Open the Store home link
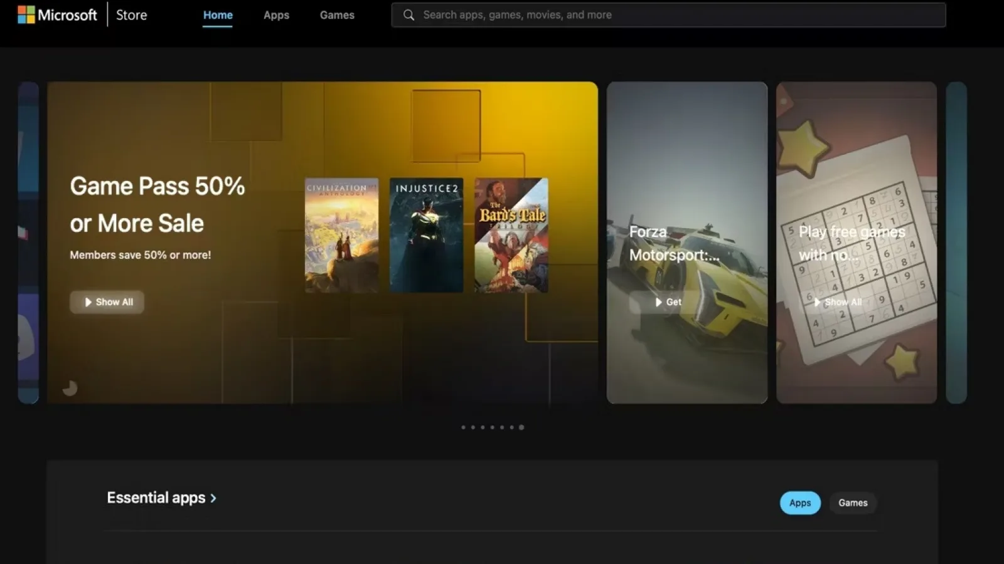The image size is (1004, 564). click(131, 15)
